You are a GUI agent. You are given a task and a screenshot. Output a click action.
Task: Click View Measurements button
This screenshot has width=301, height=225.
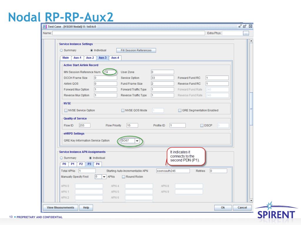pos(61,208)
